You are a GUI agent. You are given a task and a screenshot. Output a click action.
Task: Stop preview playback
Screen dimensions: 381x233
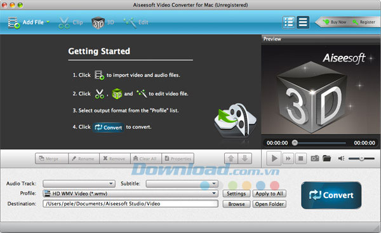click(300, 159)
